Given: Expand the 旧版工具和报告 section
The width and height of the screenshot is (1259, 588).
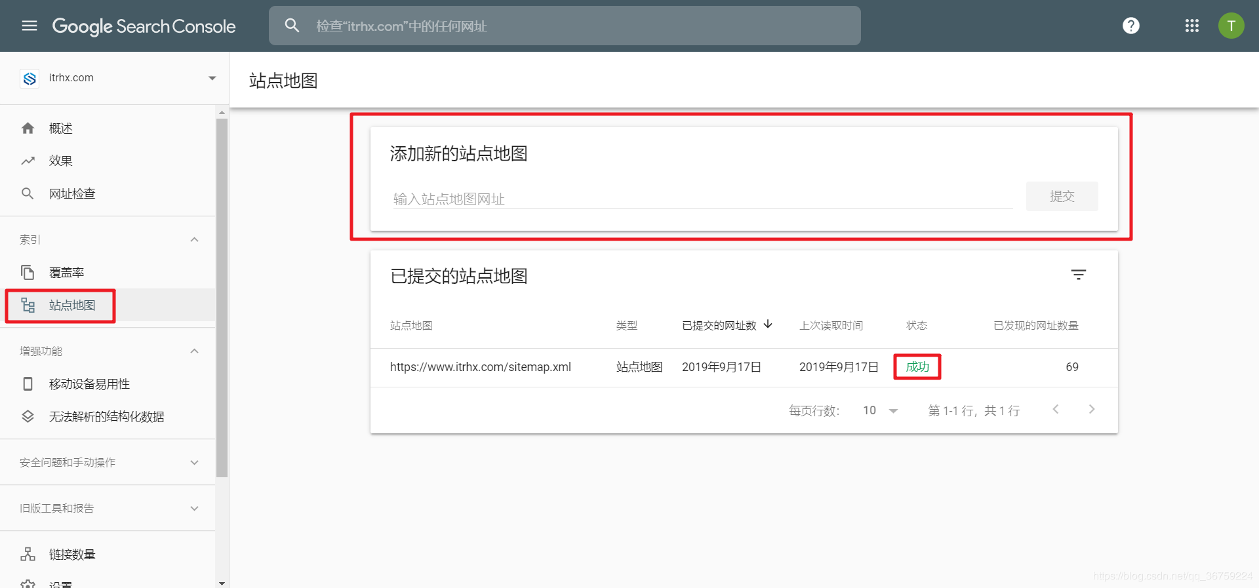Looking at the screenshot, I should click(194, 508).
